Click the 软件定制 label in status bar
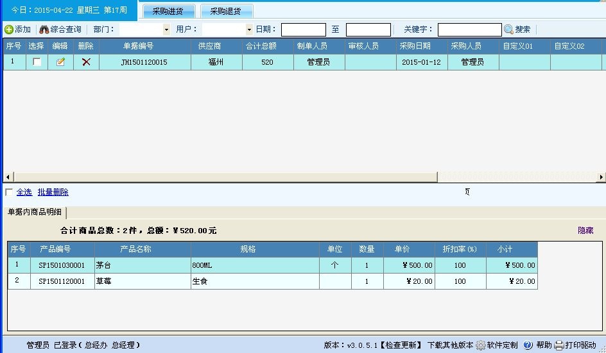The image size is (606, 353). click(502, 345)
